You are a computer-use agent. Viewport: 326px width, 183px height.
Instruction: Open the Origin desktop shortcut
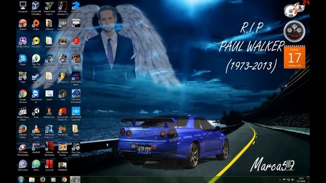(x=36, y=24)
